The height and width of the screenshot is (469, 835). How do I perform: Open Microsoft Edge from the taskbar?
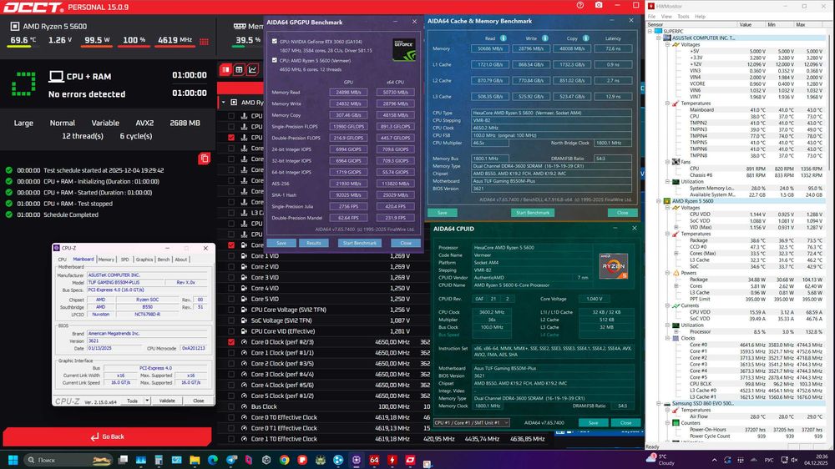[x=212, y=460]
